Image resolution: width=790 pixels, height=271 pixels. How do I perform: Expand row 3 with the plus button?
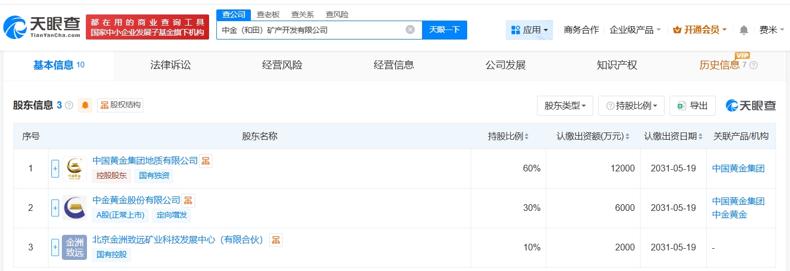click(55, 248)
